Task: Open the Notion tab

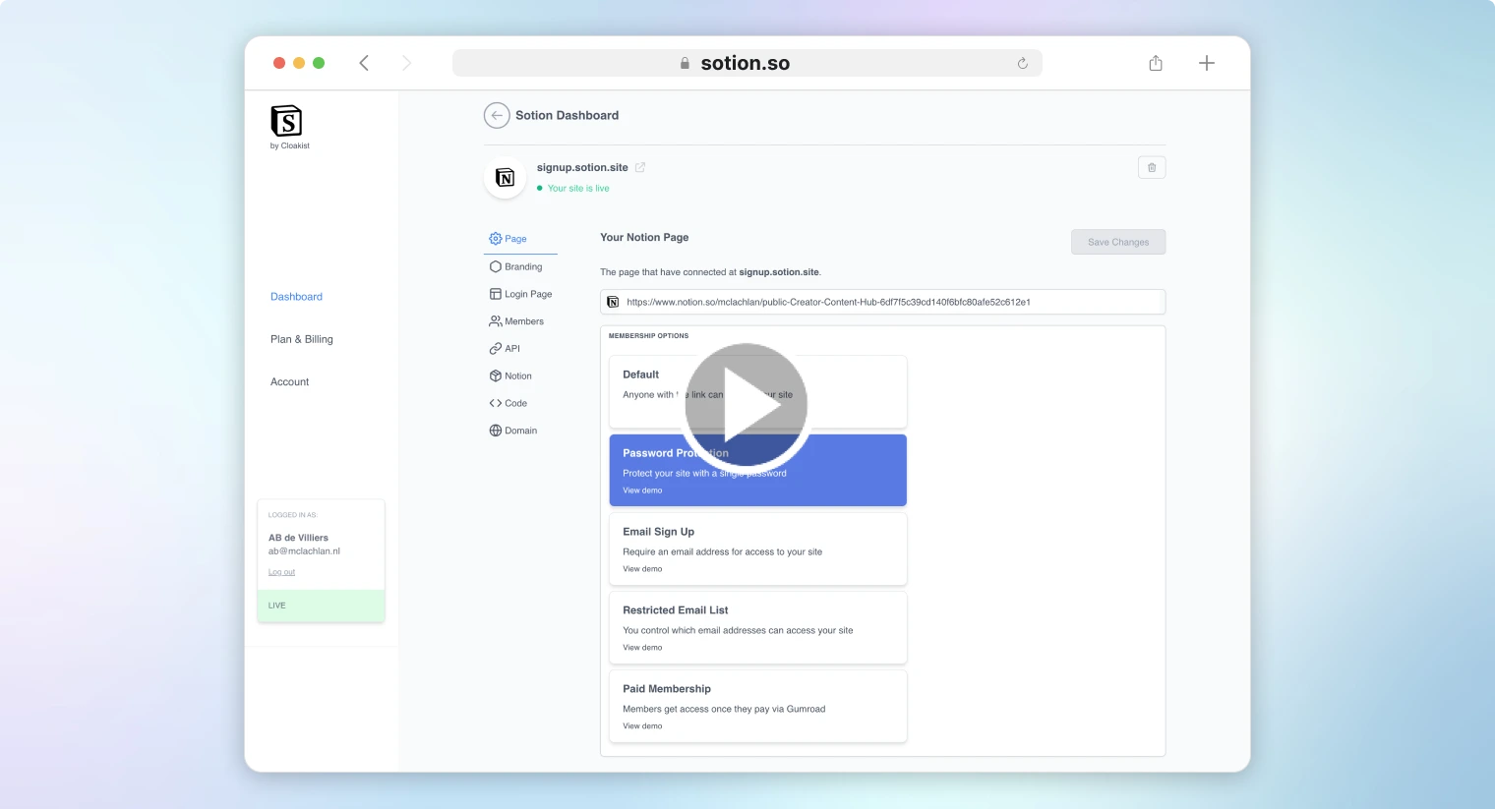Action: (510, 376)
